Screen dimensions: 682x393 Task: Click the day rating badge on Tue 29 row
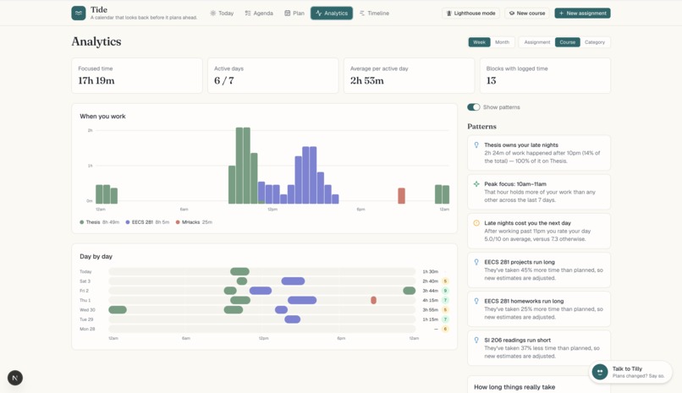tap(445, 319)
